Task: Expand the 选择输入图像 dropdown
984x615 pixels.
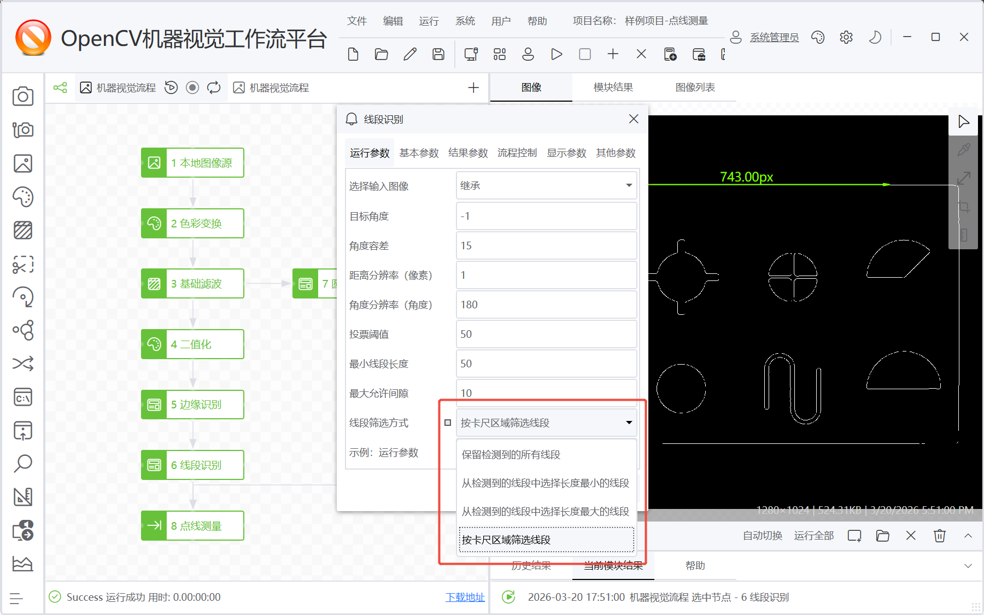Action: 547,186
